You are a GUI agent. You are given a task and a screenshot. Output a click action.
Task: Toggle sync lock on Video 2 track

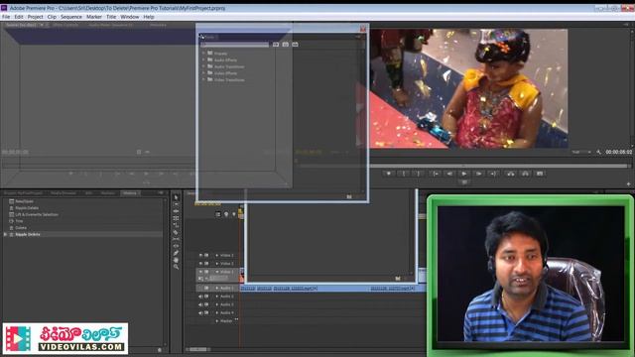[x=206, y=264]
